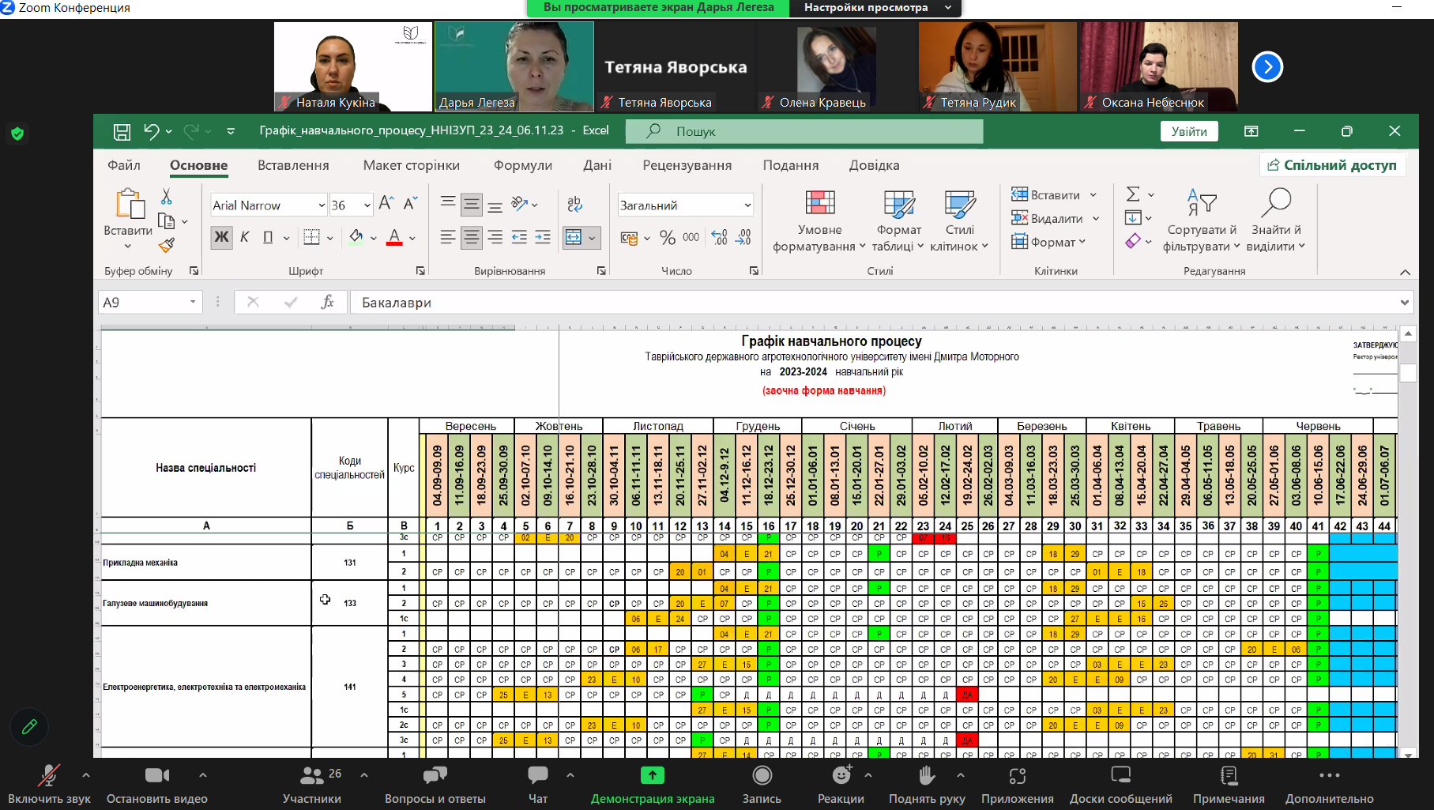Undo the last action in Excel
Screen dimensions: 1434x810
[x=152, y=131]
